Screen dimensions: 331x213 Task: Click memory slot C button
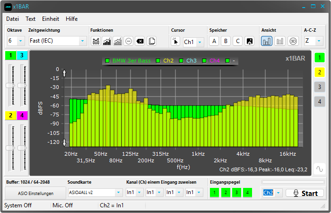point(238,41)
